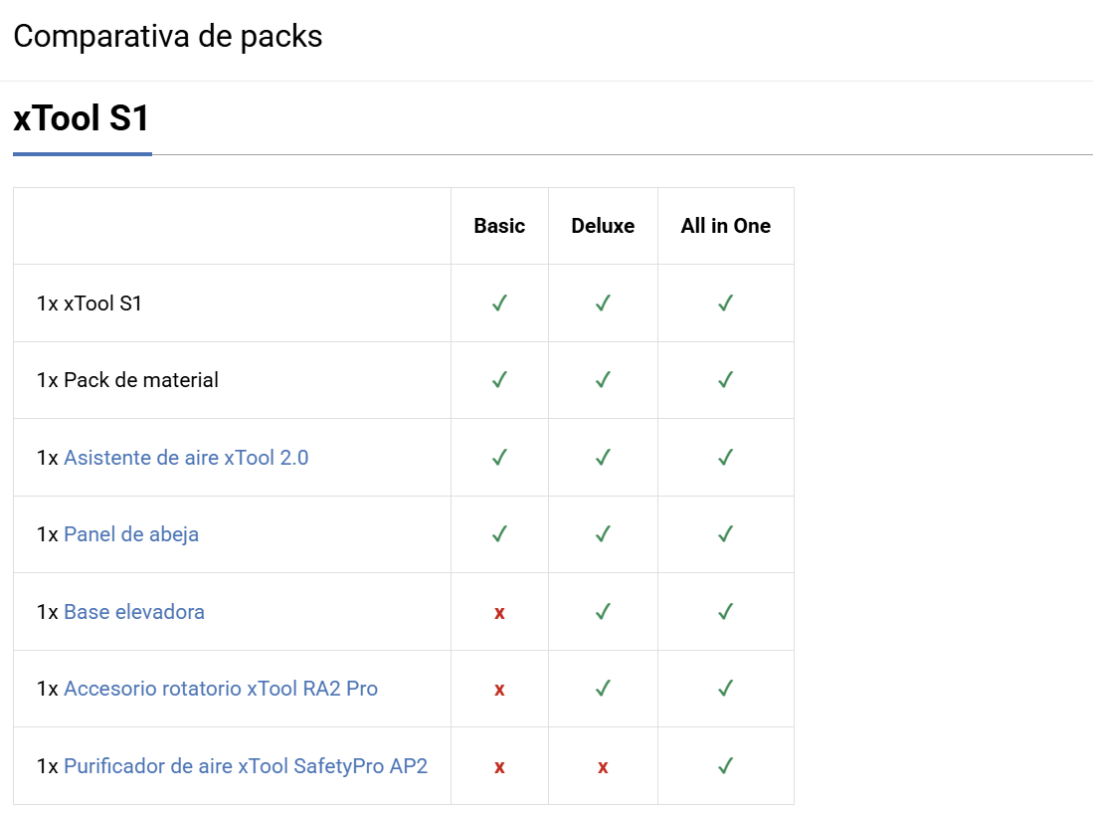Screen dimensions: 1093x813
Task: Click Deluxe red X for Purificador de aire
Action: pyautogui.click(x=603, y=767)
